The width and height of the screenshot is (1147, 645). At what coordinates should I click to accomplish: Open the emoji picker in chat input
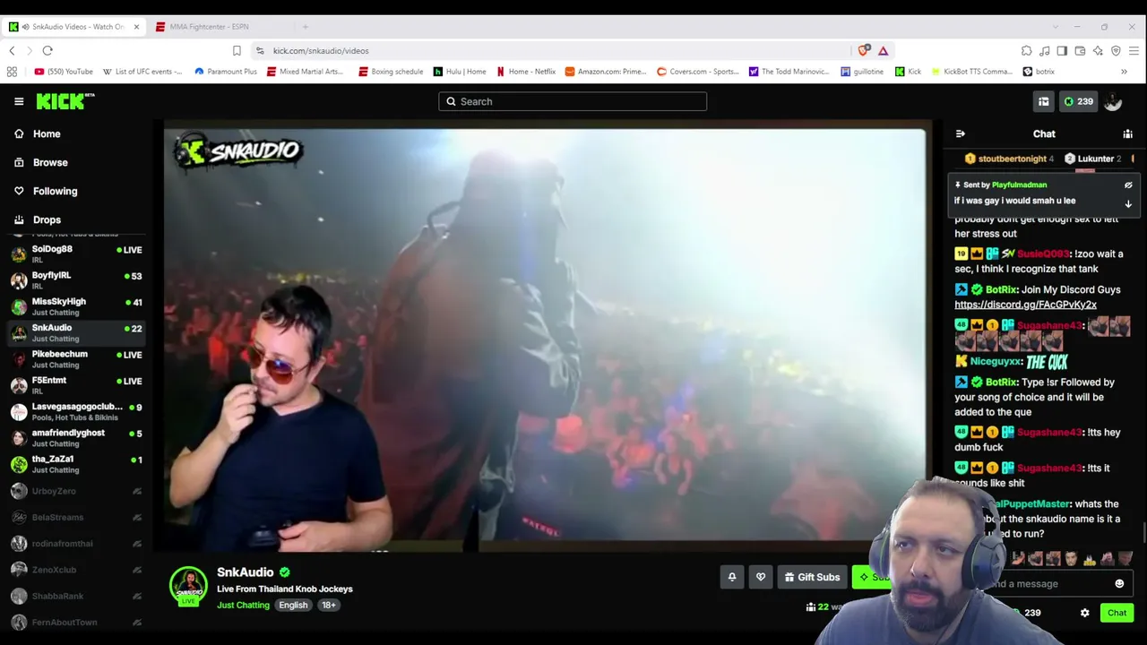coord(1119,584)
